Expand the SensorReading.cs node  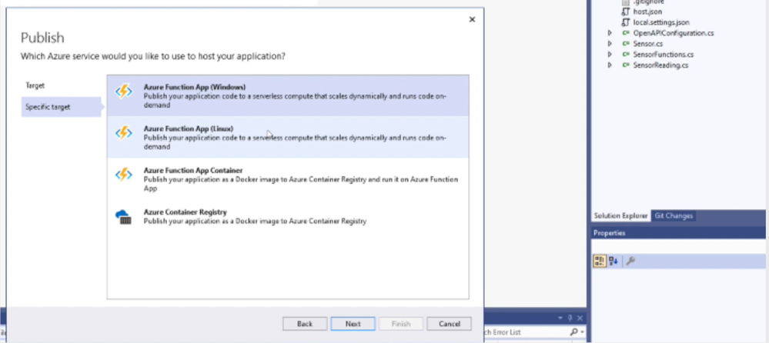point(610,65)
